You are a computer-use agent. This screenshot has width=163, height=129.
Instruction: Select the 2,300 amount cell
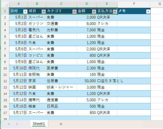(87, 68)
